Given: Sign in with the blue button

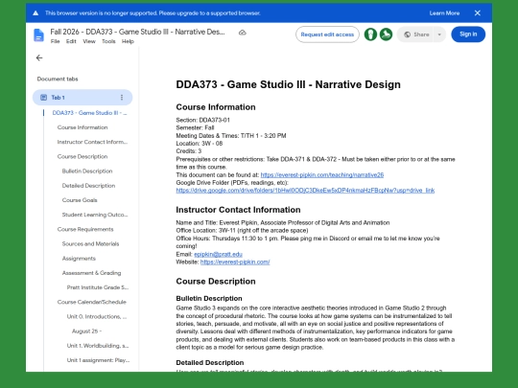Looking at the screenshot, I should coord(468,34).
